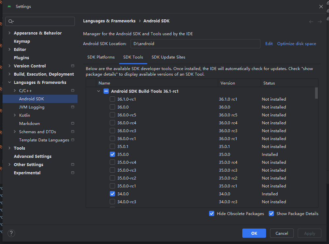329x244 pixels.
Task: Switch to SDK Platforms tab
Action: 101,57
